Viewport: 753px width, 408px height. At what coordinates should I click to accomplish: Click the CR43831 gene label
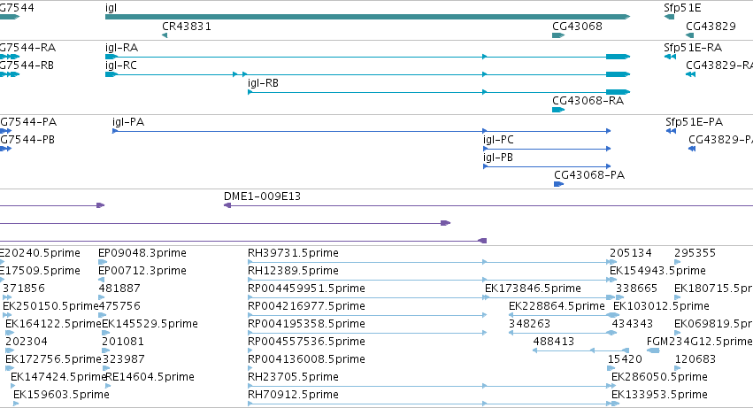point(187,27)
